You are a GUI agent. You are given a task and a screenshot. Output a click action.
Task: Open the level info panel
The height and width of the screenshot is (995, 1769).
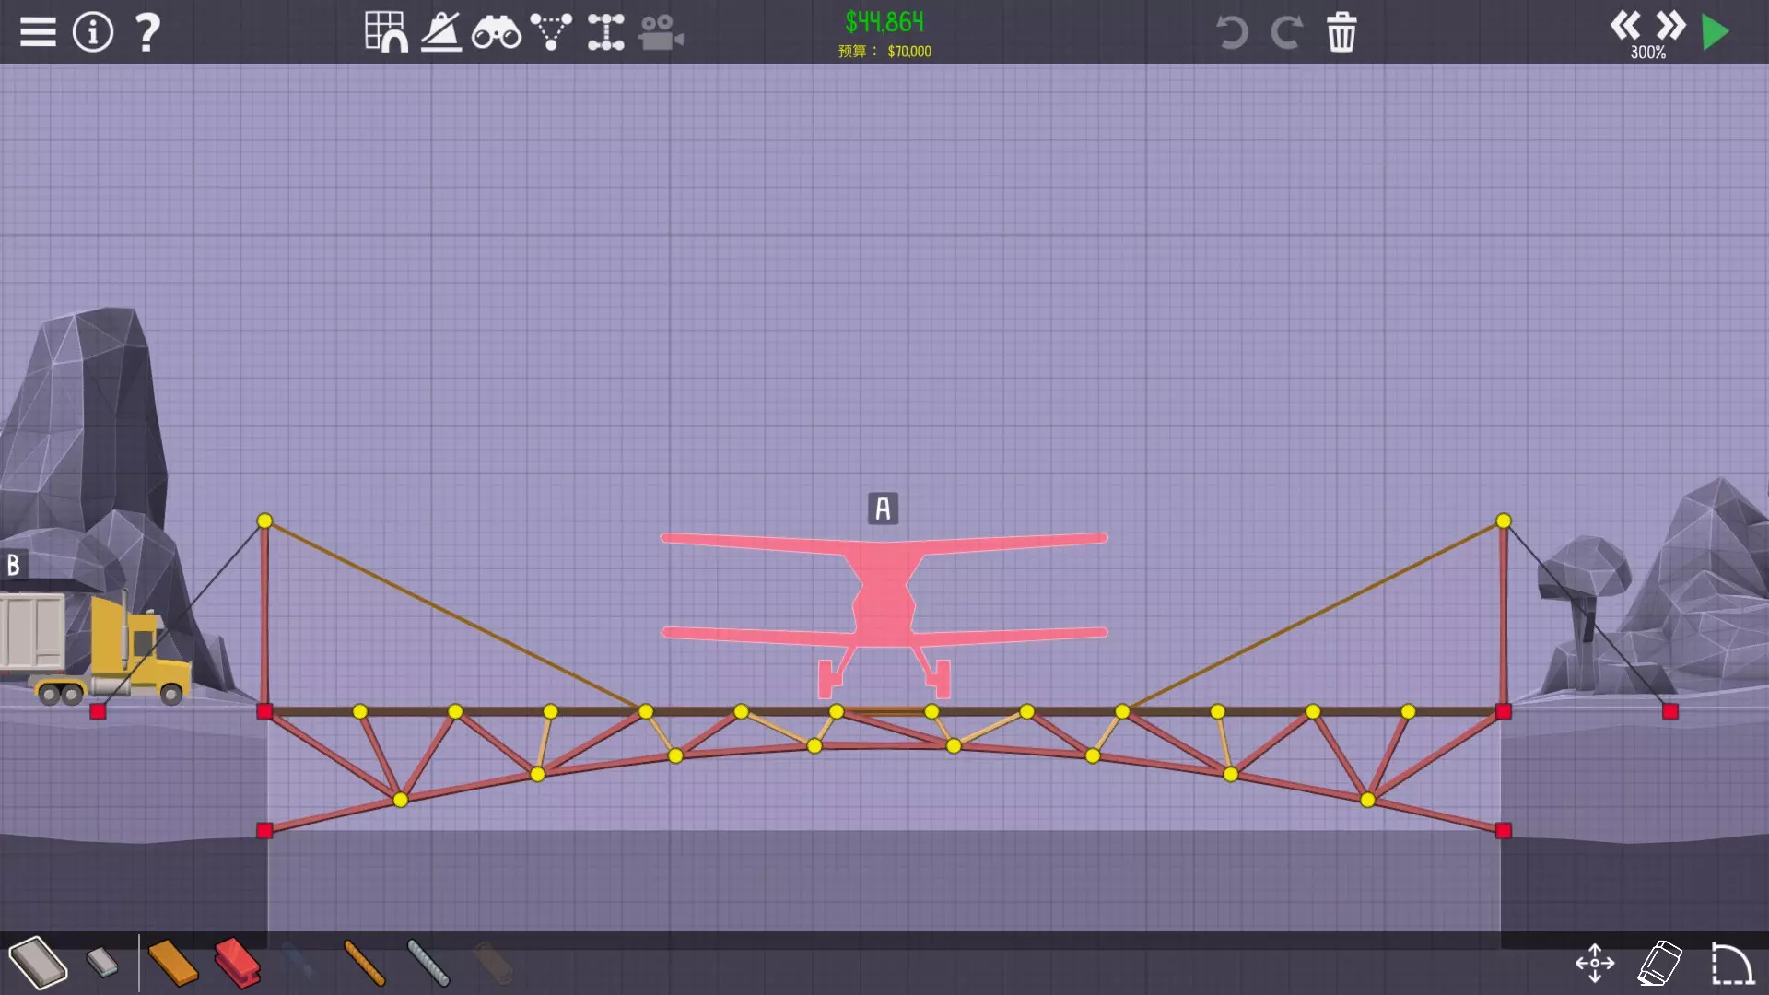(x=92, y=32)
